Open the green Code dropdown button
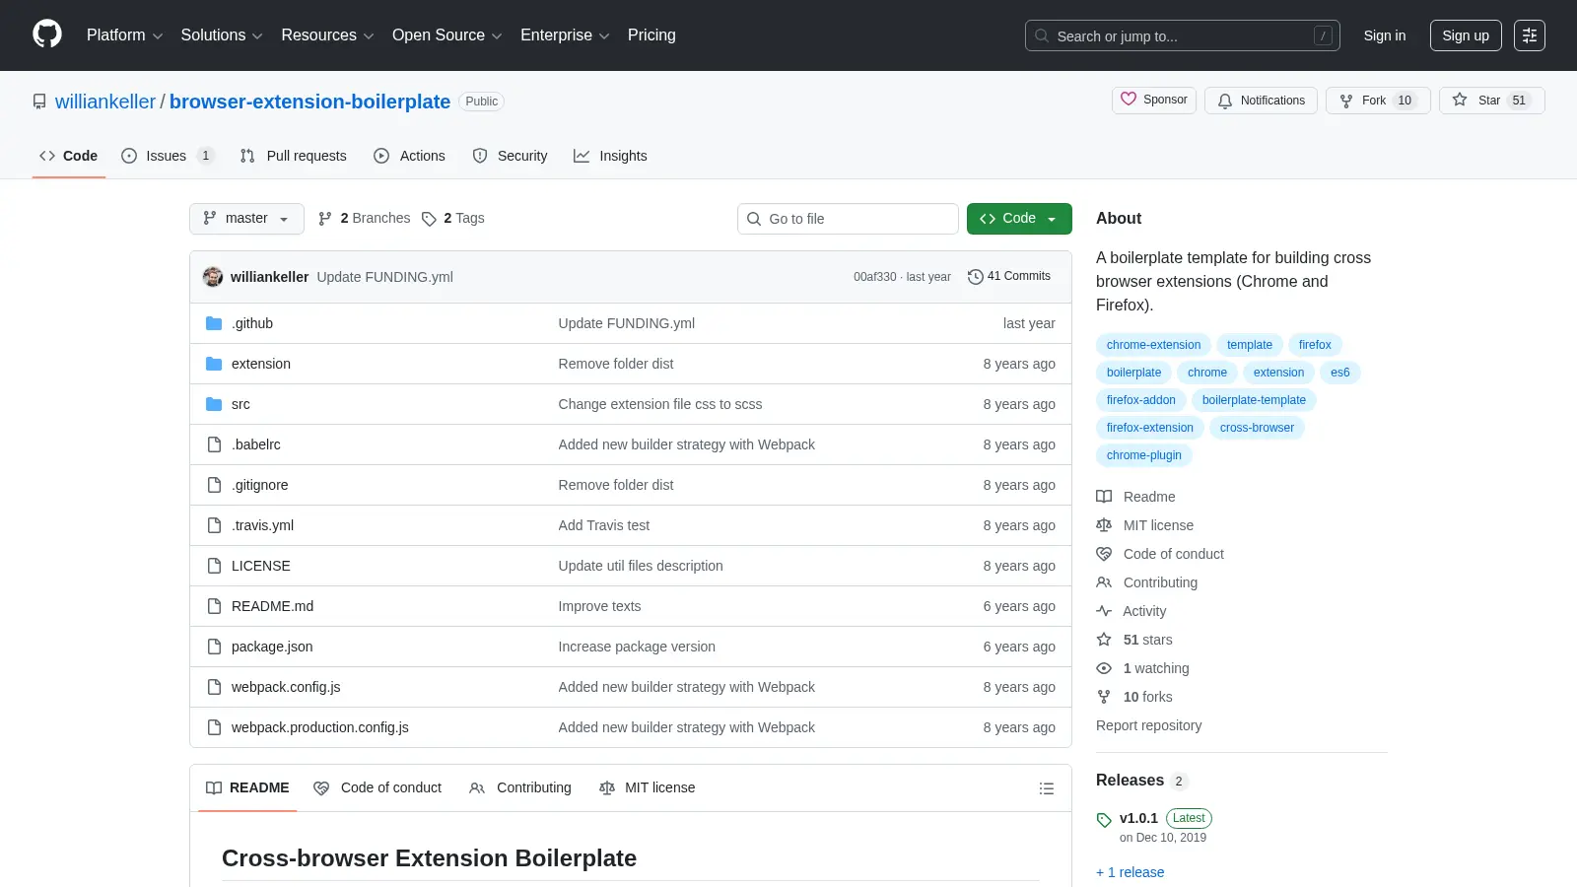1577x887 pixels. [1019, 219]
